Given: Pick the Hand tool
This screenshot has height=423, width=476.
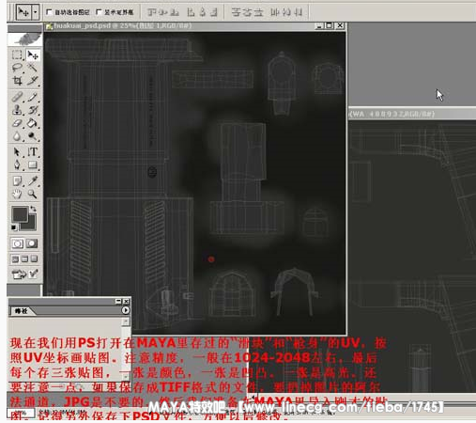Looking at the screenshot, I should (x=17, y=194).
